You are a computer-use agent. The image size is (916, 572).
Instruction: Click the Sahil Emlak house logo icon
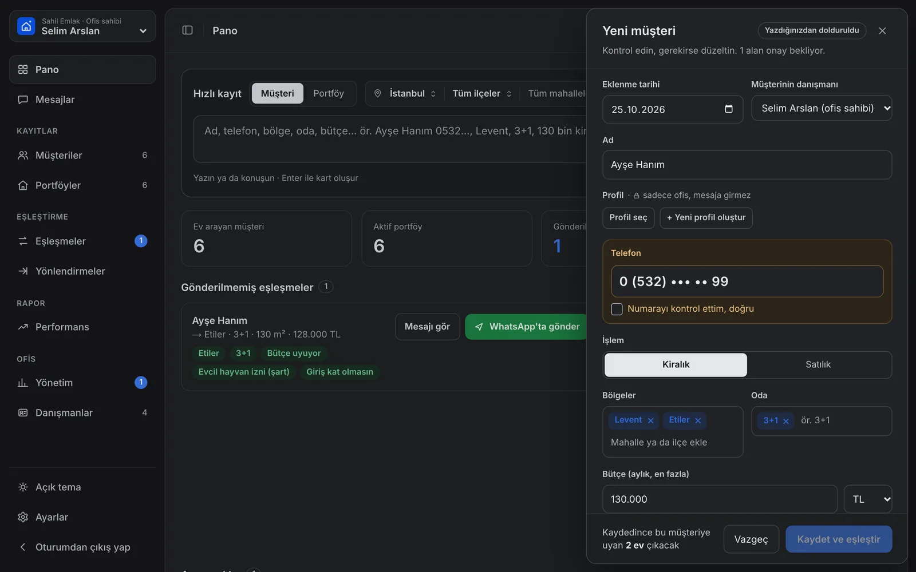click(x=26, y=26)
